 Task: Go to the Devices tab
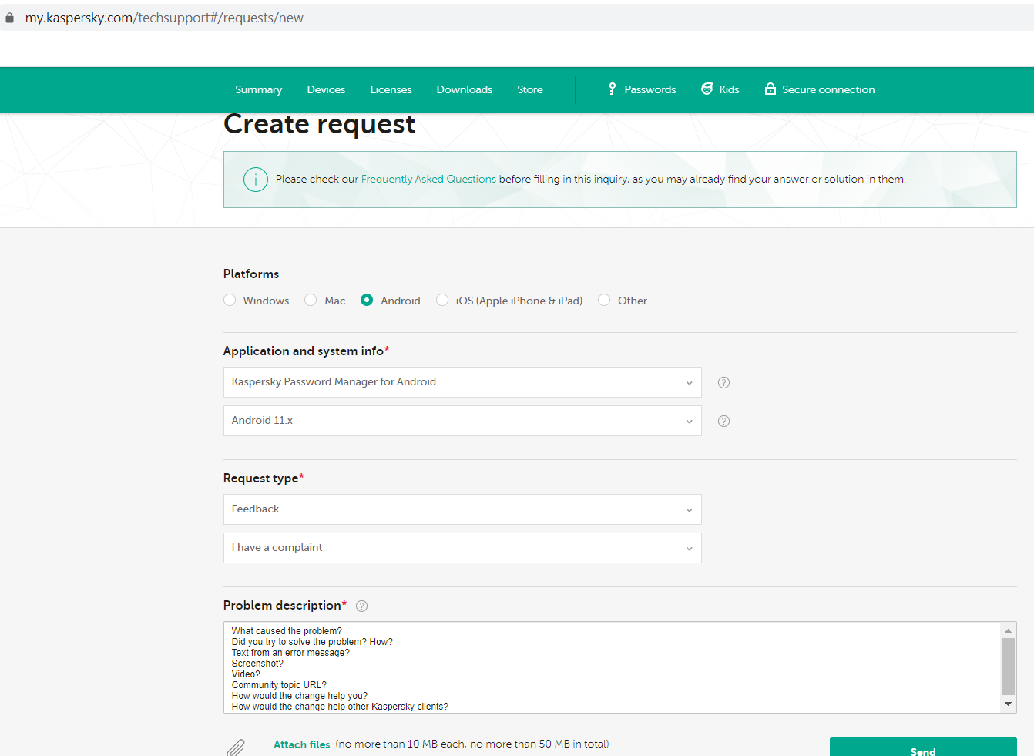click(x=326, y=89)
